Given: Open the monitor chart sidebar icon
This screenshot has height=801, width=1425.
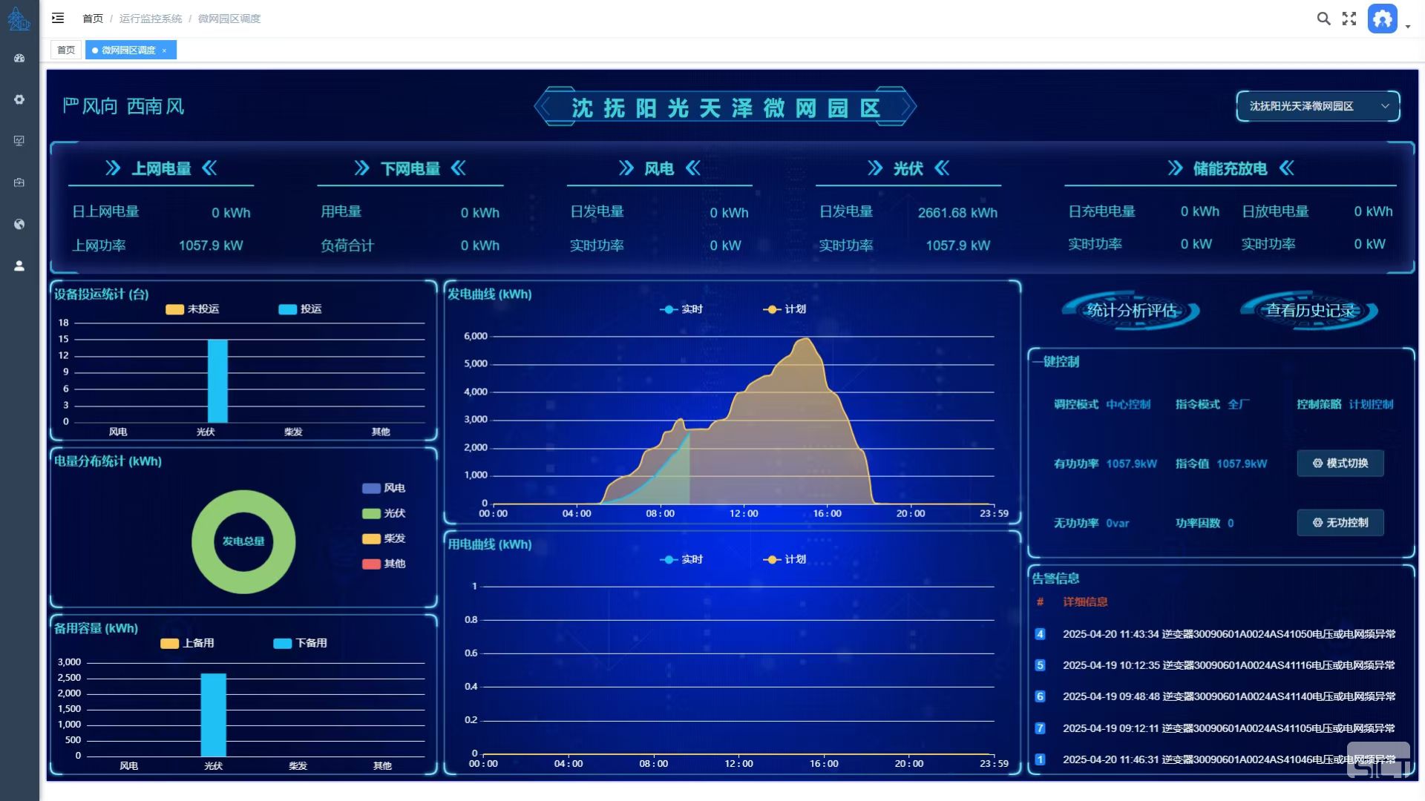Looking at the screenshot, I should click(x=19, y=141).
